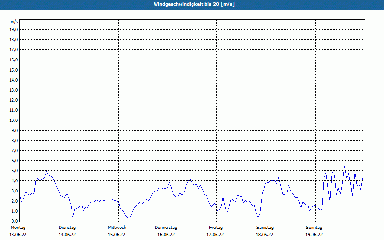
Task: Click the 'Donnerstag' day label
Action: [166, 228]
